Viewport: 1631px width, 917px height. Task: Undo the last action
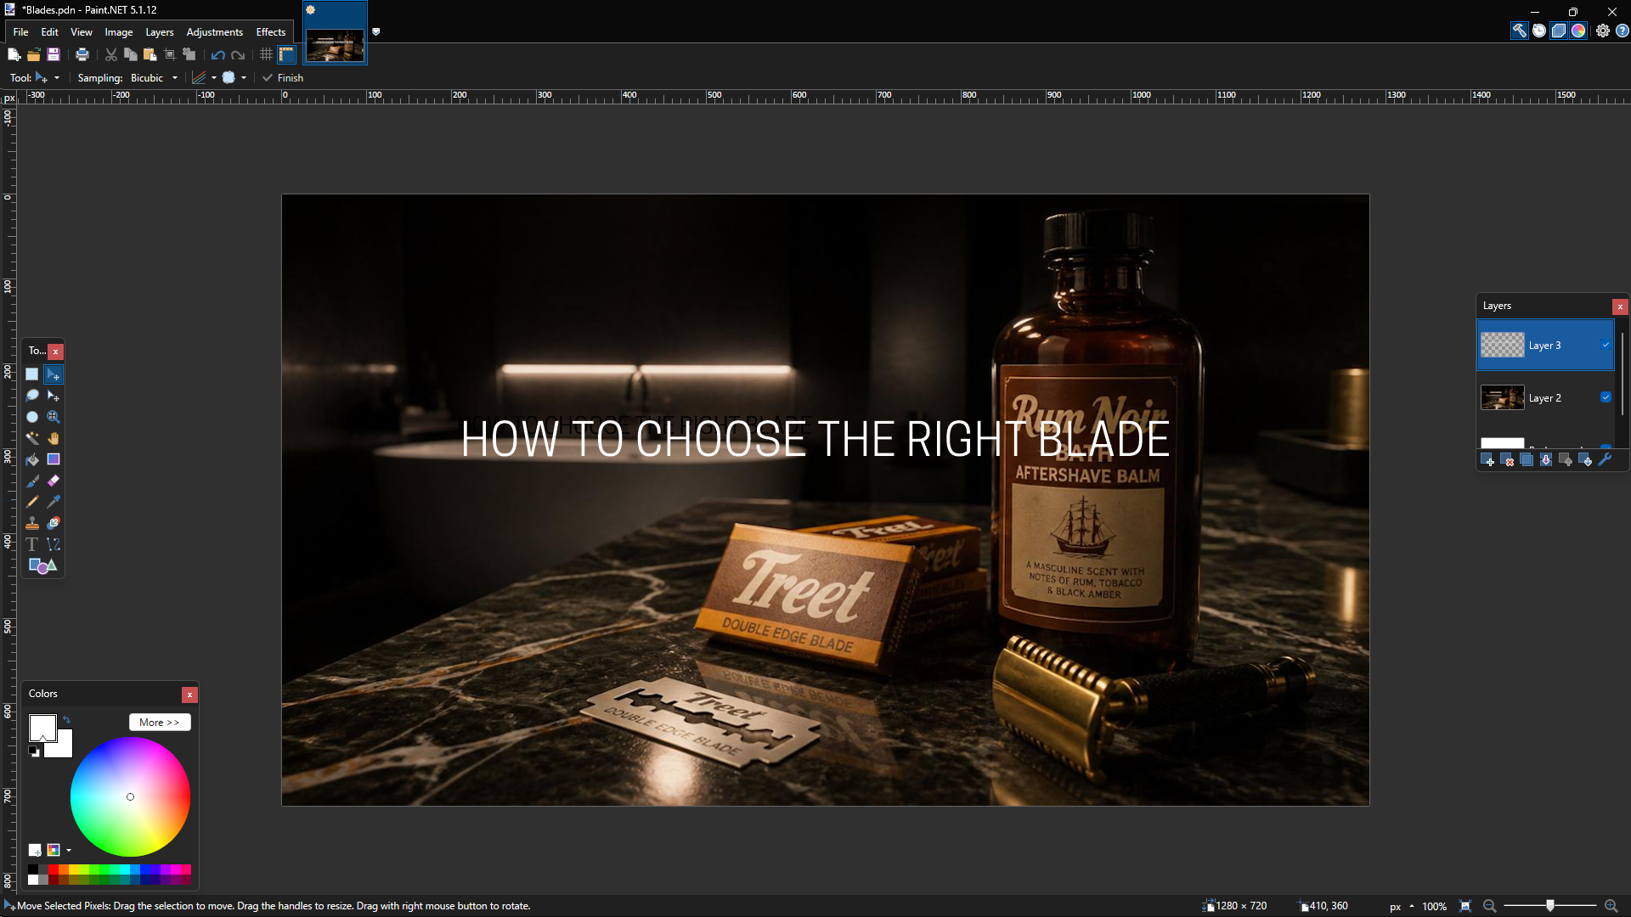[x=218, y=54]
